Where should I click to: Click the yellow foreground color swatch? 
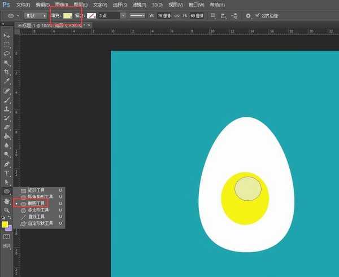[x=5, y=225]
